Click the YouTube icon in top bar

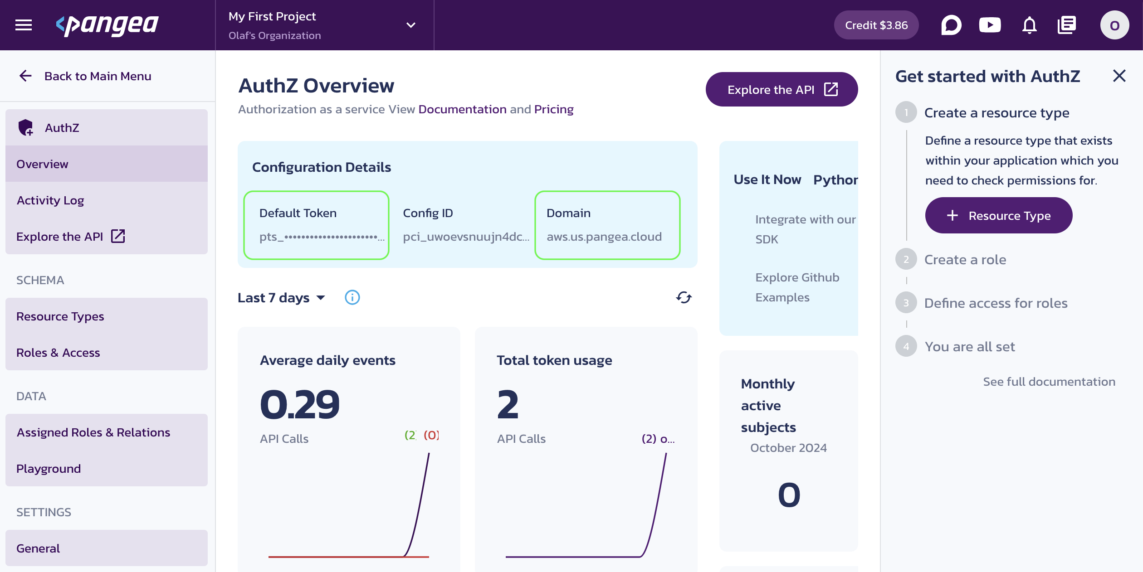click(991, 25)
